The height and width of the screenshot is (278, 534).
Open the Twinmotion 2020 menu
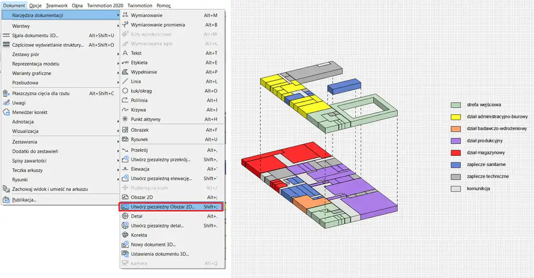click(x=105, y=5)
